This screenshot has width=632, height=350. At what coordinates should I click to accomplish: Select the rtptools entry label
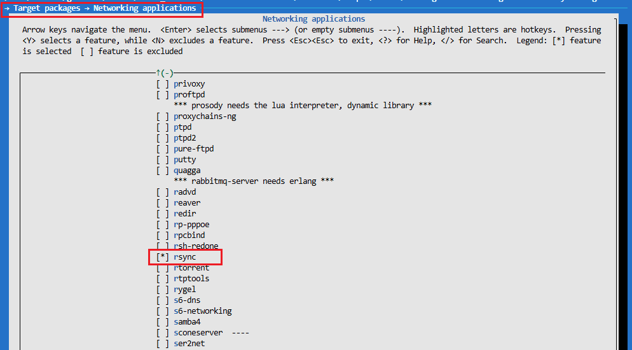pos(191,279)
